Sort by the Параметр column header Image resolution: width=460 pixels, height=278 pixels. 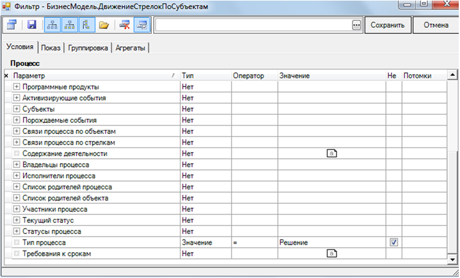(93, 75)
